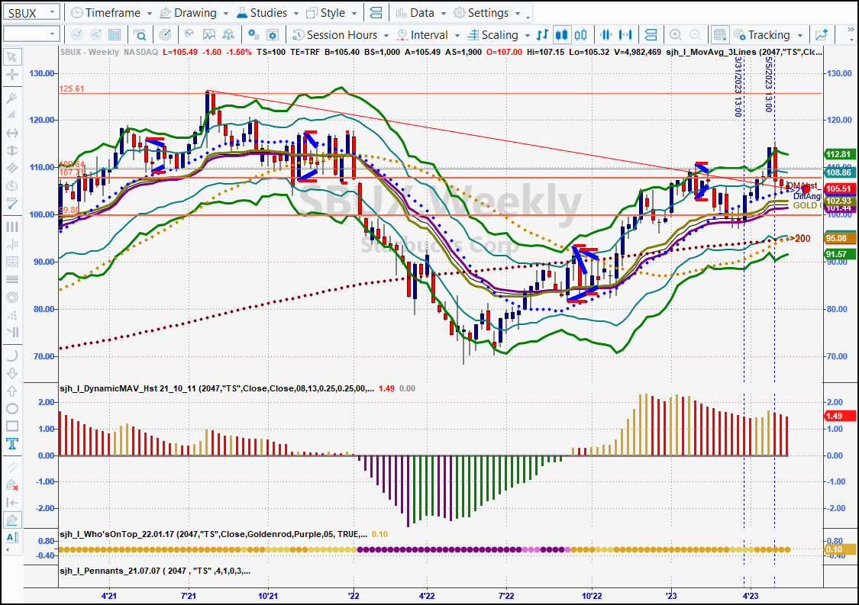Click the zoom out magnifier icon

[695, 35]
